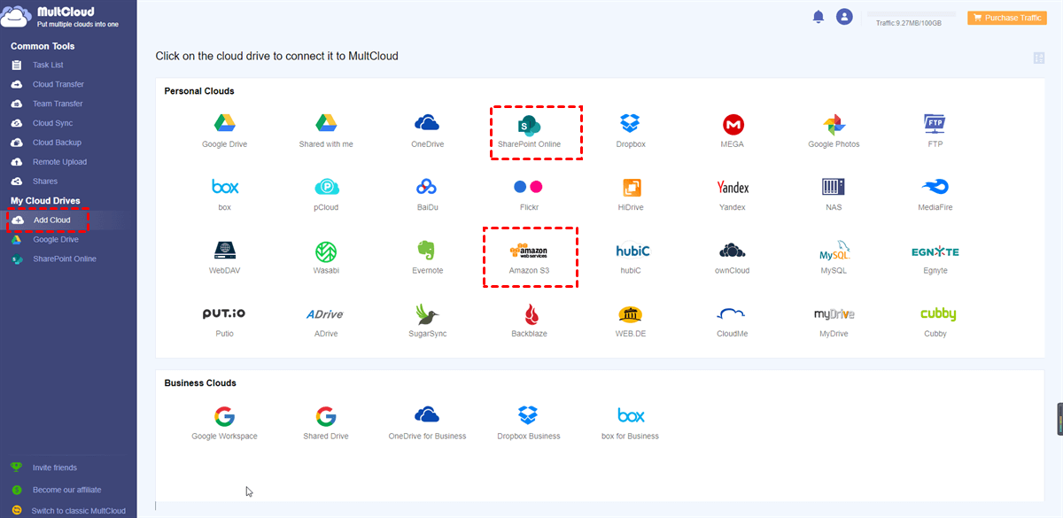Select the Shared with me cloud icon

[326, 130]
